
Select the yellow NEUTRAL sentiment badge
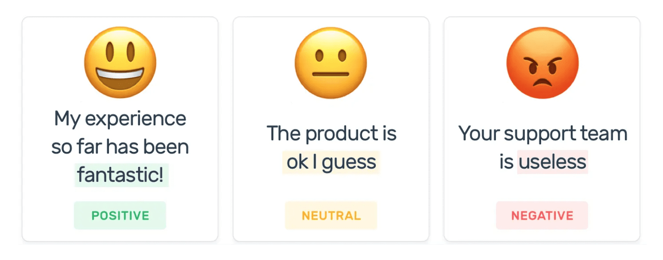tap(331, 215)
